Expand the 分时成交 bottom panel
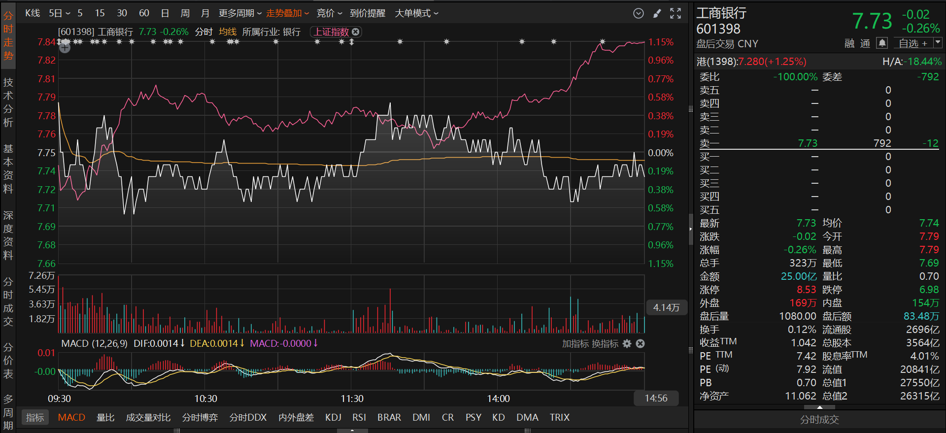This screenshot has width=946, height=433. tap(819, 420)
